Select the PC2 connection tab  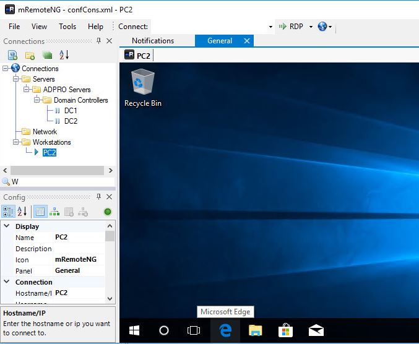pyautogui.click(x=137, y=55)
